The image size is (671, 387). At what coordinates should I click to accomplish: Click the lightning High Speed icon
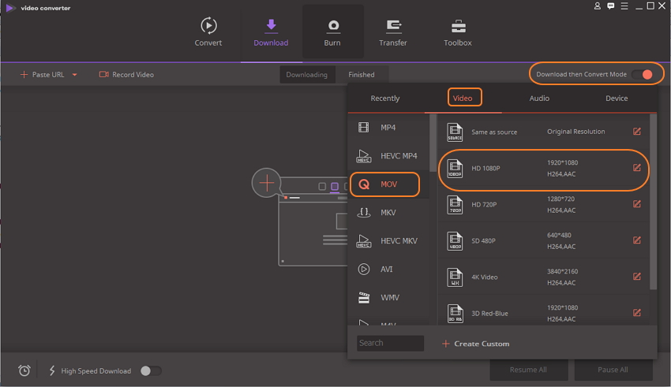click(52, 370)
